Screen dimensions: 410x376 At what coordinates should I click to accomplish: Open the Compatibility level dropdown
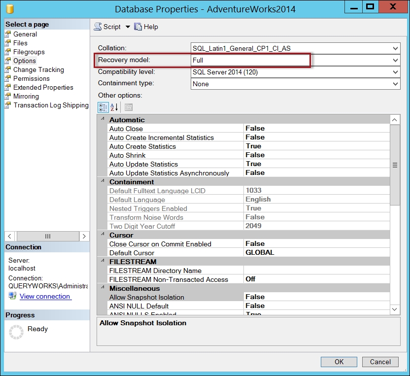(395, 72)
